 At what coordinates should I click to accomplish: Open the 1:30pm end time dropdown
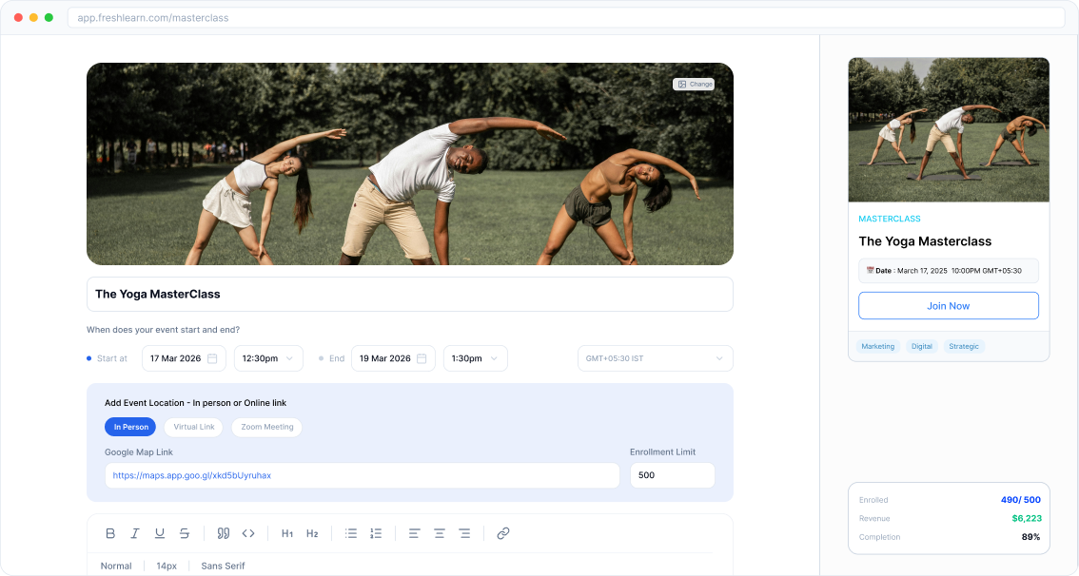tap(473, 358)
